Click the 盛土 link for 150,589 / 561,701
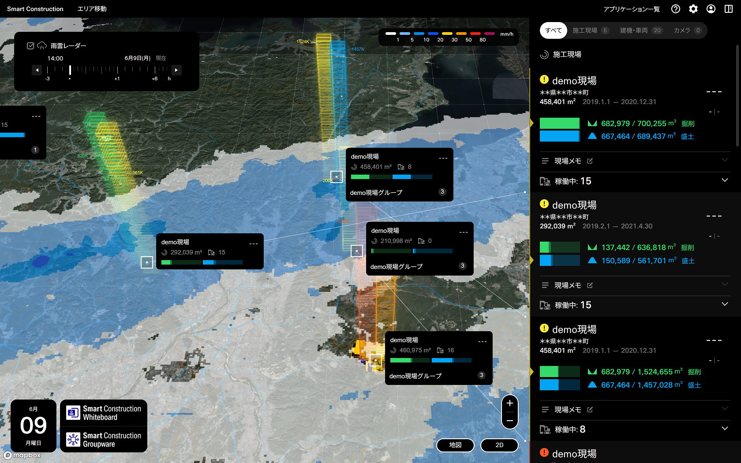 tap(688, 261)
